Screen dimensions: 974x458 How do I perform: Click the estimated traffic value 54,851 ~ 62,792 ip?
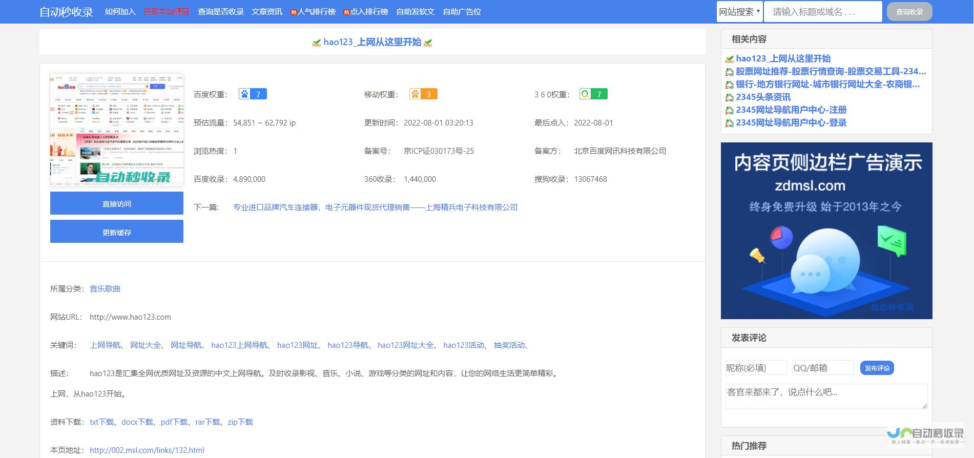click(264, 123)
